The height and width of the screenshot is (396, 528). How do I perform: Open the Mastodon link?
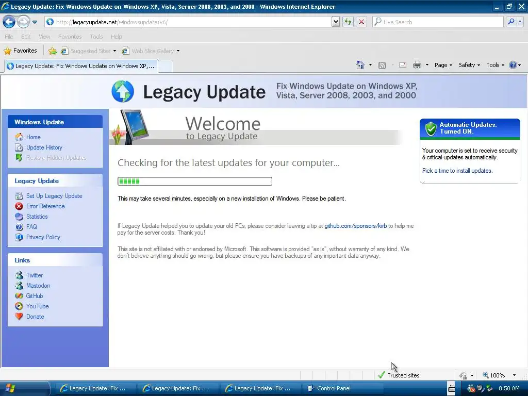pos(38,286)
